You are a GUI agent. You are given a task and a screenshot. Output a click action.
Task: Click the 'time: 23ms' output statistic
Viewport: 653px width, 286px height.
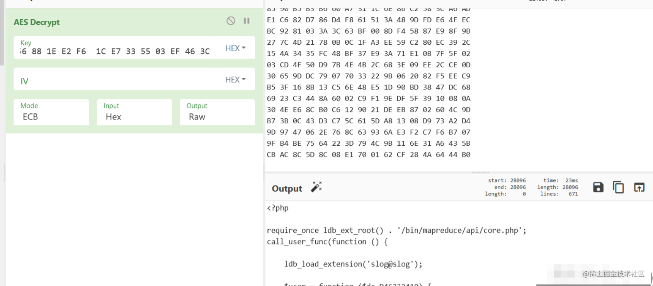(560, 180)
